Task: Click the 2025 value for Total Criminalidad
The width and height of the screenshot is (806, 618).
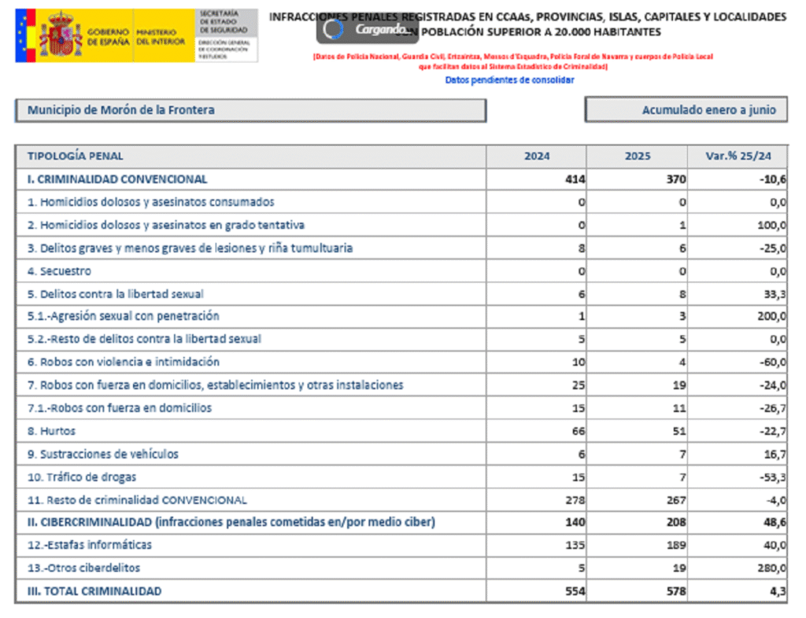Action: coord(675,591)
